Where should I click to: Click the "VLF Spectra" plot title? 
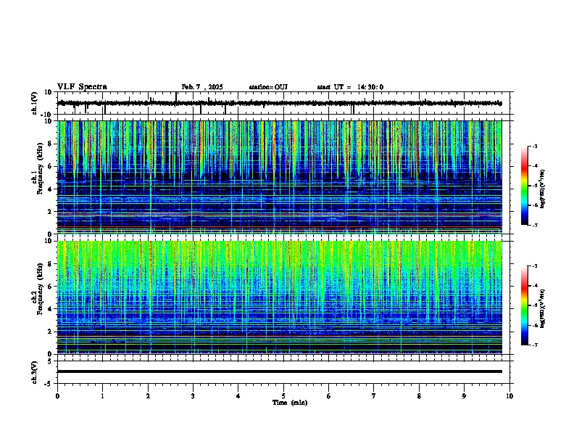coord(82,87)
